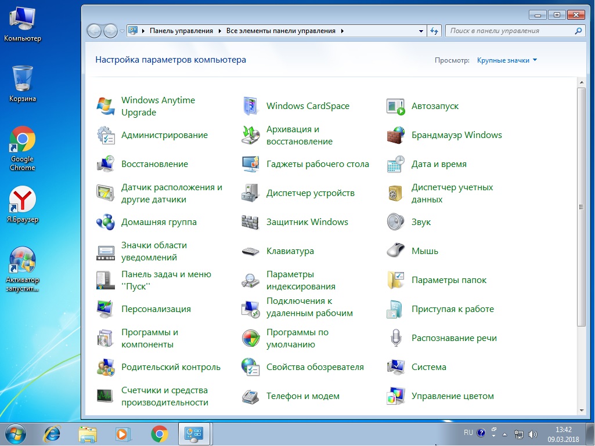
Task: Click the Звук speaker icon
Action: (395, 222)
